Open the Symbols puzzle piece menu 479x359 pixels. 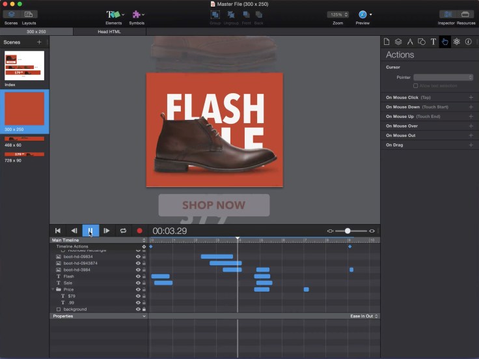tap(137, 14)
